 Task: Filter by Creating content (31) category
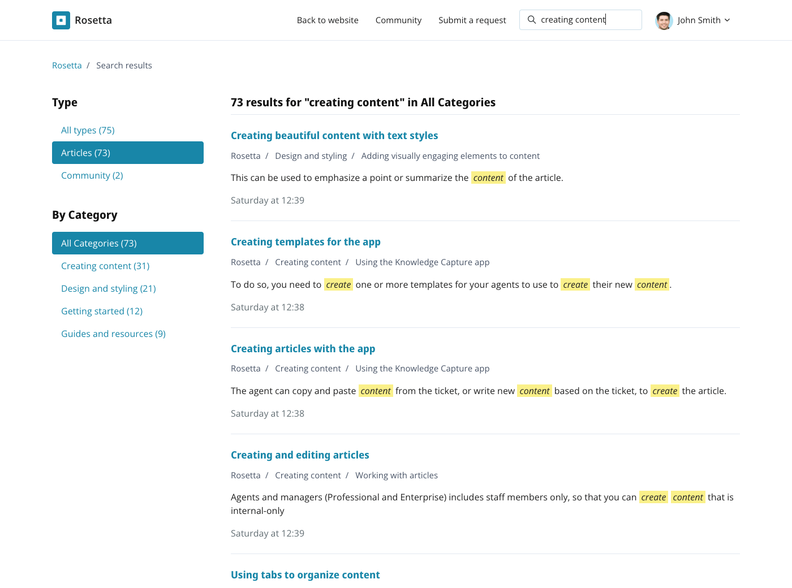pos(105,266)
